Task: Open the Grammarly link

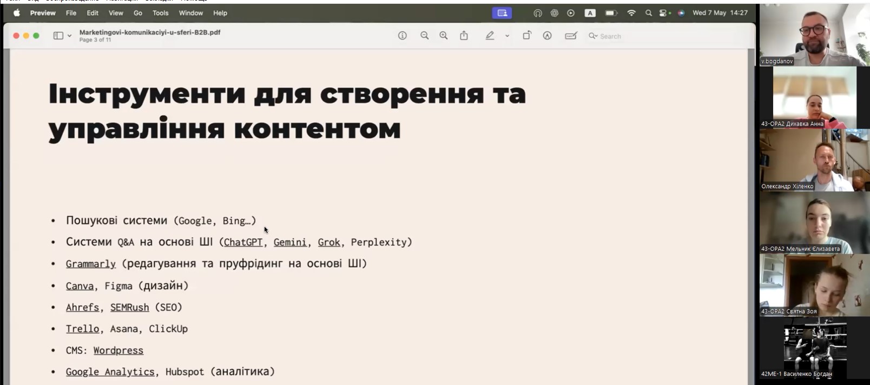Action: click(91, 264)
